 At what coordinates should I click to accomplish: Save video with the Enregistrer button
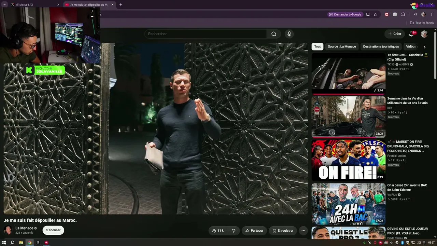283,231
